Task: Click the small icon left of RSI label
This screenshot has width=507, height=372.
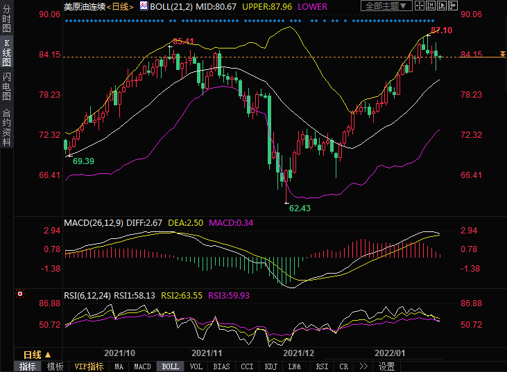Action: 19,294
